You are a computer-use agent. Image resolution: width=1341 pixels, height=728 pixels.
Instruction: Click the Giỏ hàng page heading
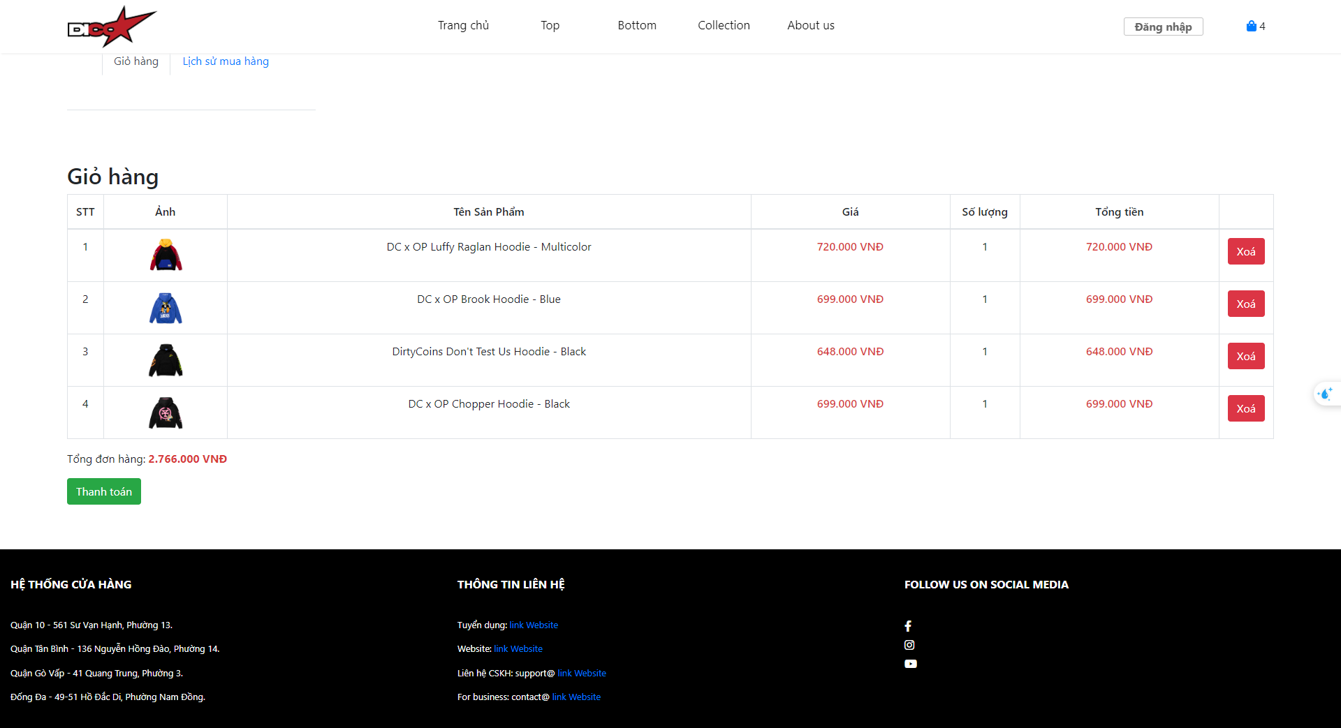(x=113, y=177)
